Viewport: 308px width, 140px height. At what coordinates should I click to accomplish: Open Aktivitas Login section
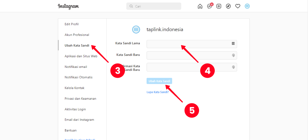pos(75,109)
